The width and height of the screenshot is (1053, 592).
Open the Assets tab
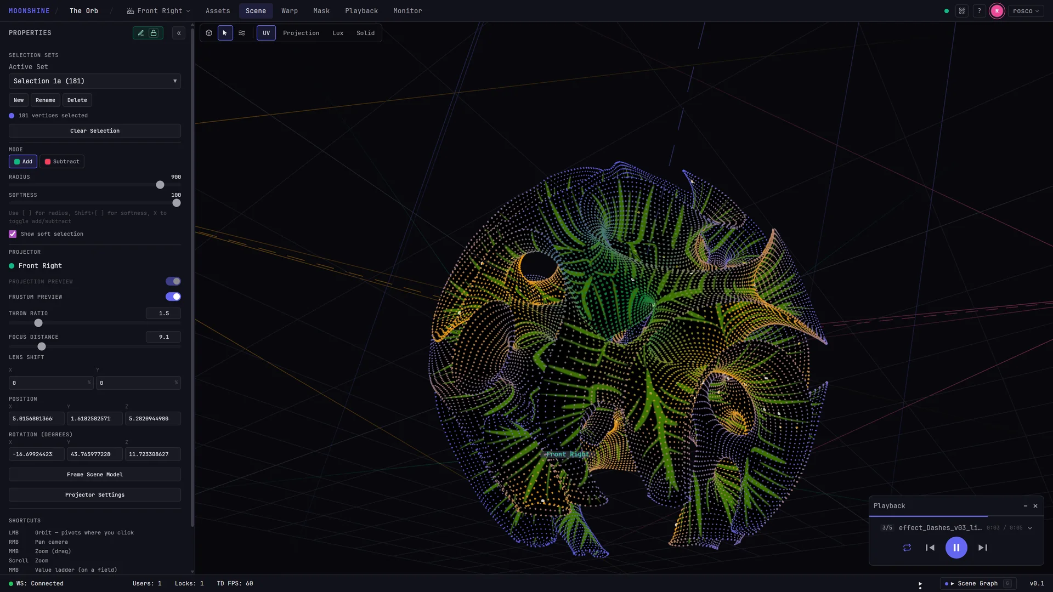click(218, 11)
